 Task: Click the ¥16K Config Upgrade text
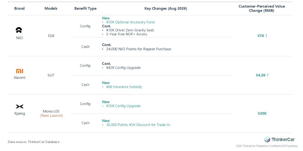click(x=123, y=106)
